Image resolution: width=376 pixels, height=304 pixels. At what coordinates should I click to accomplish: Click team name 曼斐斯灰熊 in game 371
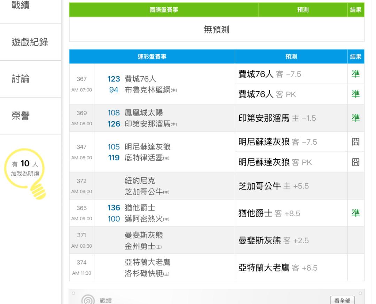coord(144,235)
